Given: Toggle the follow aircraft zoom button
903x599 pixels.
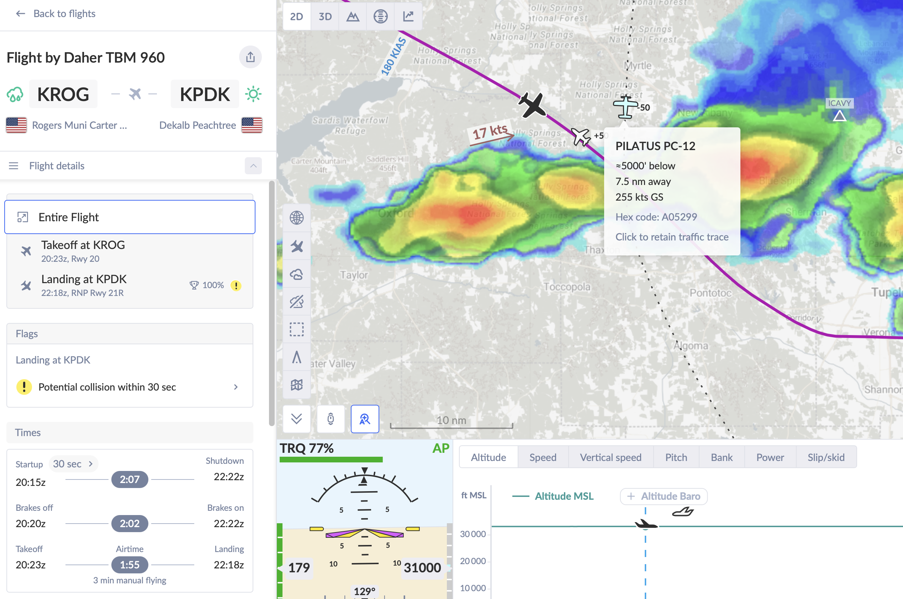Looking at the screenshot, I should pos(365,419).
